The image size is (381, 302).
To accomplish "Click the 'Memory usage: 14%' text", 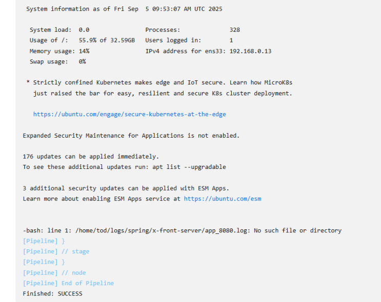I will pos(59,51).
